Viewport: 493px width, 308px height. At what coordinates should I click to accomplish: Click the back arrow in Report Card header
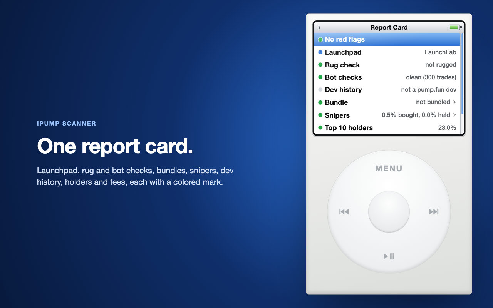pos(320,28)
